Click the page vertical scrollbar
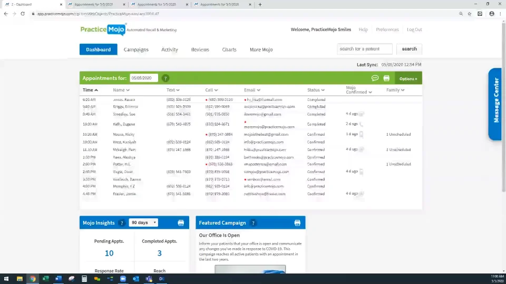The width and height of the screenshot is (506, 284). pos(503,106)
